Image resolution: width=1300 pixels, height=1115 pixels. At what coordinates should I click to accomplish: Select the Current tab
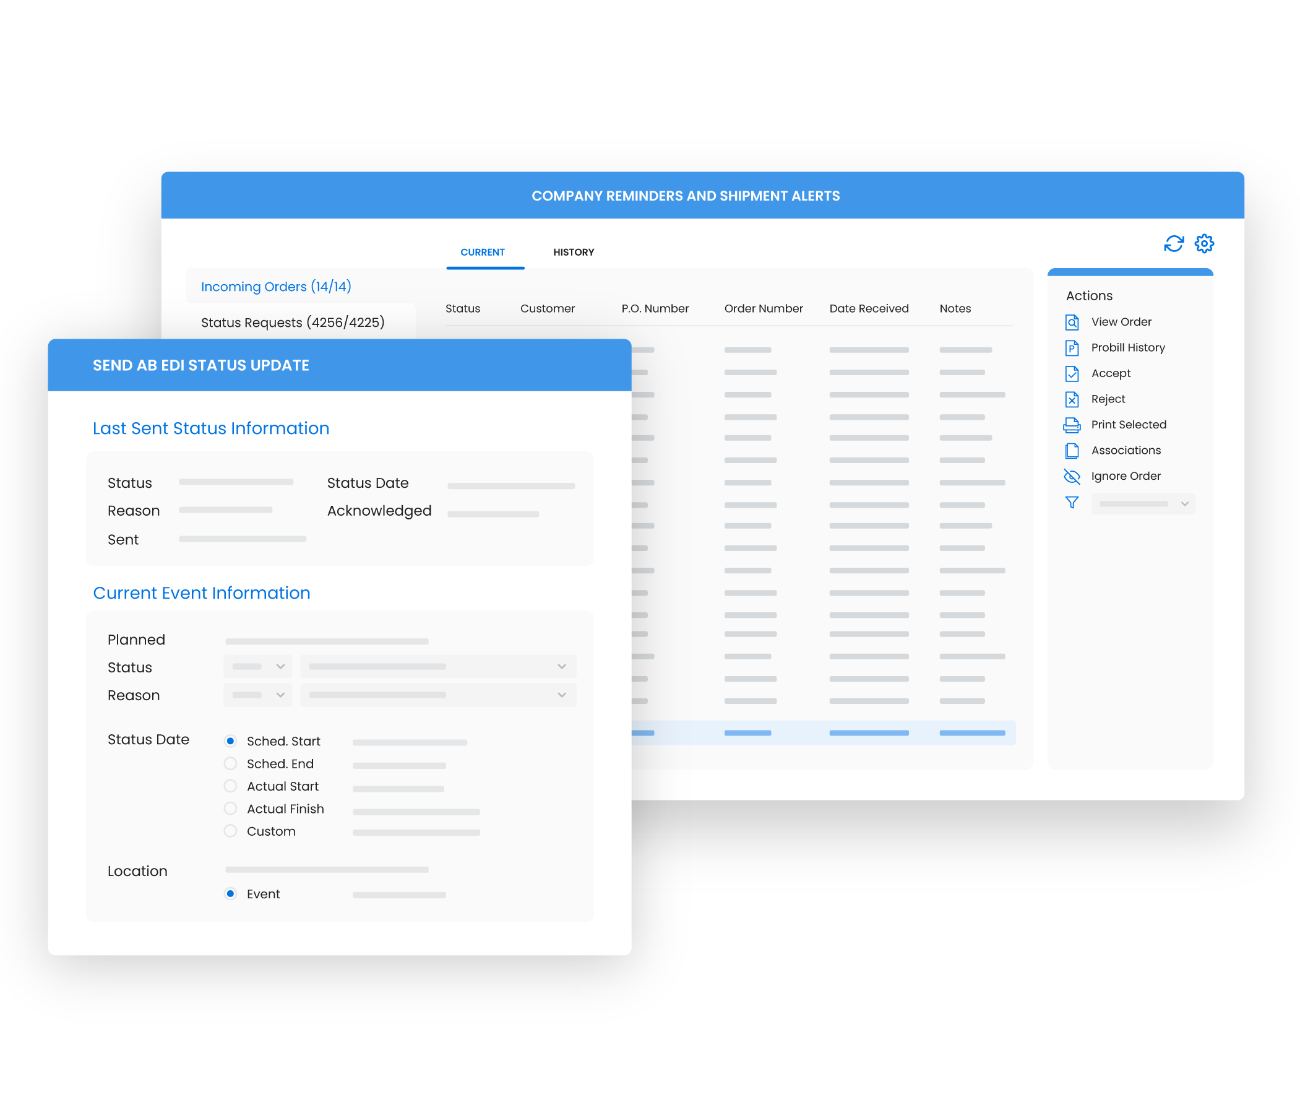[482, 253]
